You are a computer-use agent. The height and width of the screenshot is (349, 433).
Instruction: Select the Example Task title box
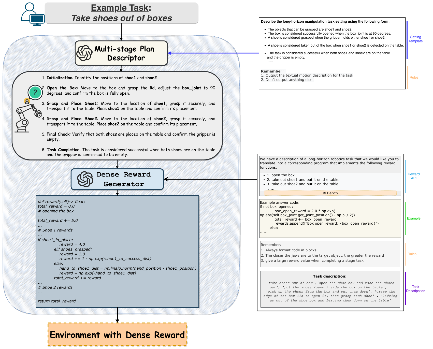(x=122, y=13)
